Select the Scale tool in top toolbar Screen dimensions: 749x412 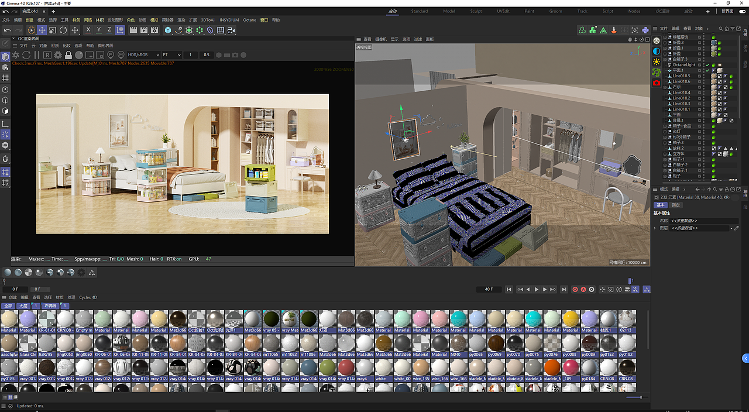53,30
